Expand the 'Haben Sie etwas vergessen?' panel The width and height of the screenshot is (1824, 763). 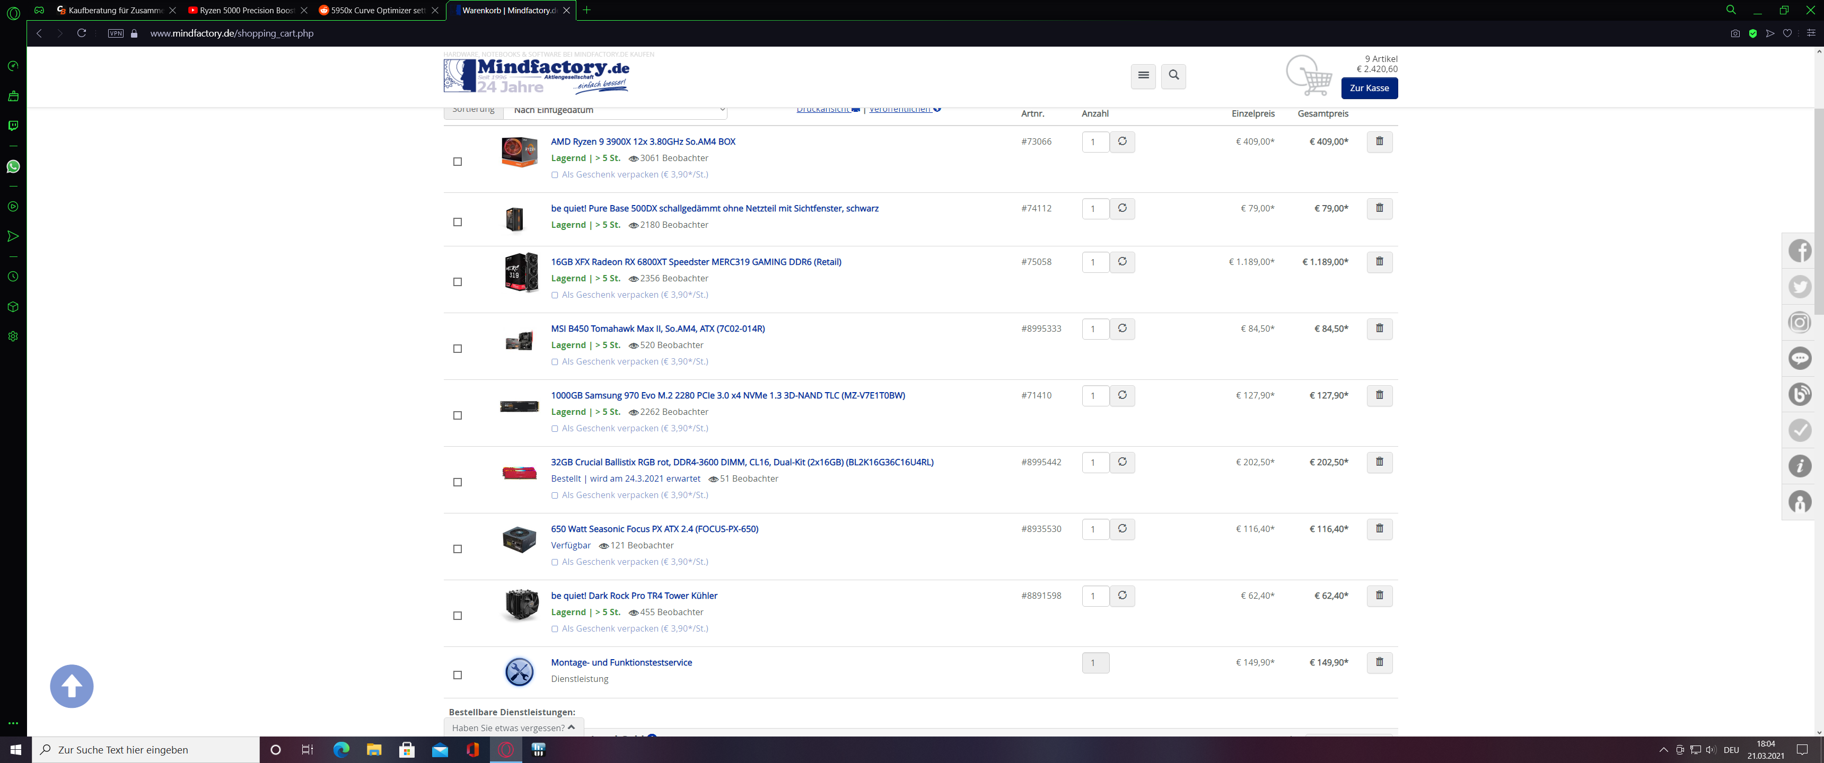tap(513, 727)
